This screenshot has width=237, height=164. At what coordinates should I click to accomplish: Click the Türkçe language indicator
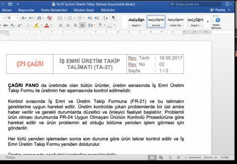tap(10, 158)
